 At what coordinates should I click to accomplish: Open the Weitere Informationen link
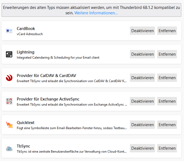tap(96, 13)
